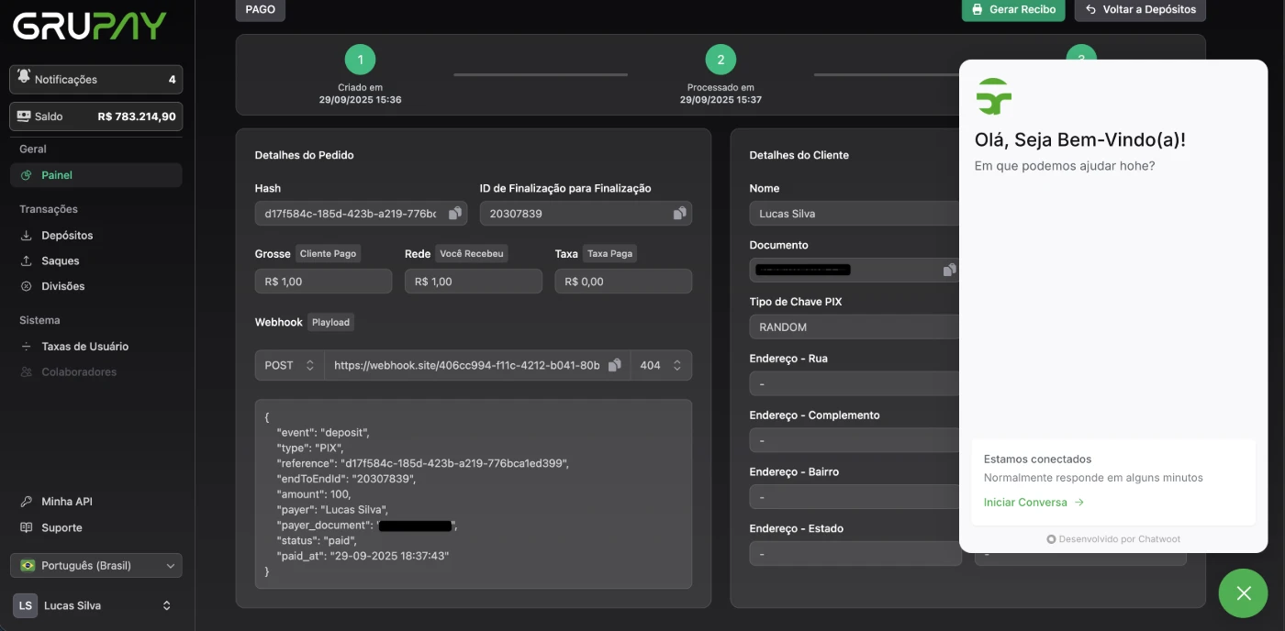Click Voltar a Depósitos button
1285x631 pixels.
(x=1140, y=9)
